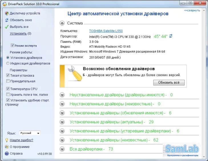Open О программе
The height and width of the screenshot is (161, 208).
(20, 147)
